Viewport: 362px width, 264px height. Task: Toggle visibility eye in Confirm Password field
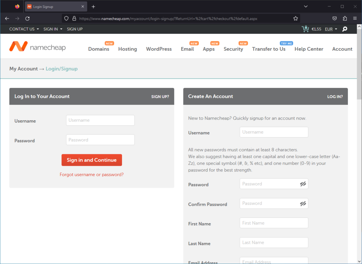(x=303, y=203)
